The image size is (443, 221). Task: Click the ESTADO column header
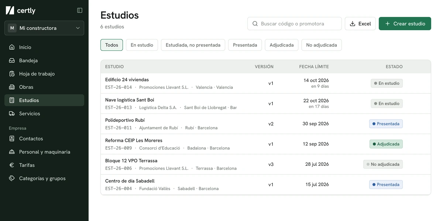[x=394, y=67]
